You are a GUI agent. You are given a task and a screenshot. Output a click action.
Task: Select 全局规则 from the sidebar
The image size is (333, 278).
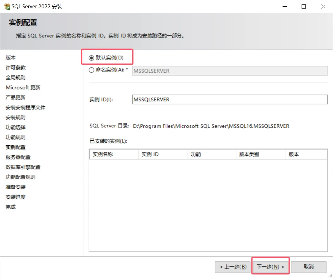point(15,77)
